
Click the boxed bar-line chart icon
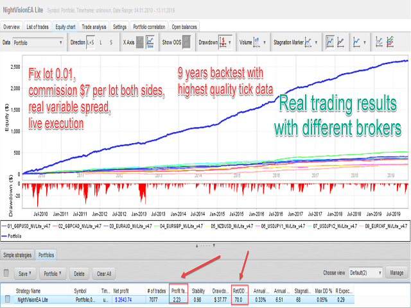coord(330,42)
